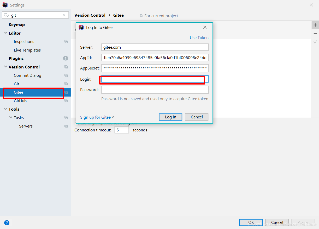The height and width of the screenshot is (229, 319).
Task: Click the add account plus icon
Action: pyautogui.click(x=315, y=25)
